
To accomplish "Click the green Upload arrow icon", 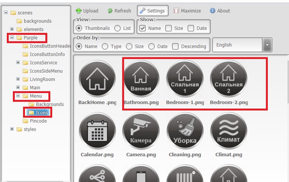I will pos(79,11).
